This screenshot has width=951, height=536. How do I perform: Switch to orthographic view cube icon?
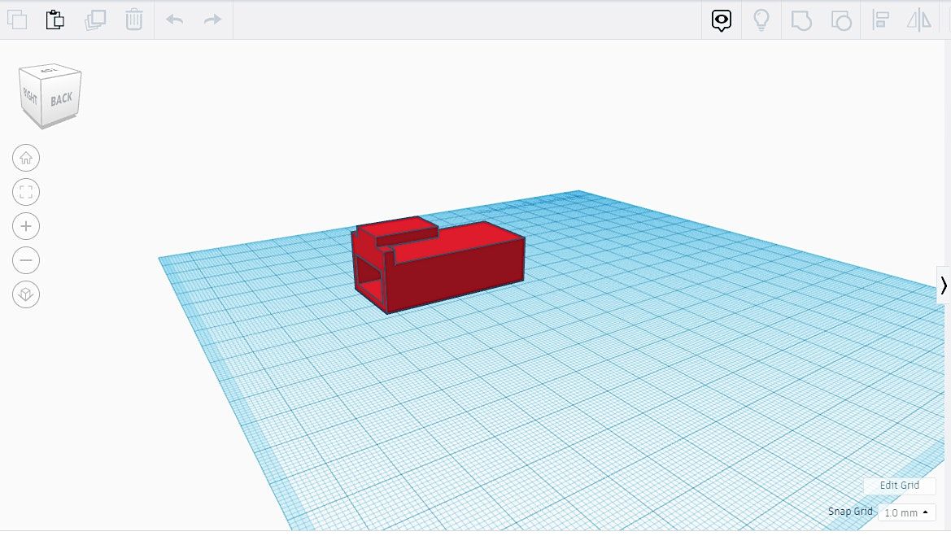click(x=26, y=294)
